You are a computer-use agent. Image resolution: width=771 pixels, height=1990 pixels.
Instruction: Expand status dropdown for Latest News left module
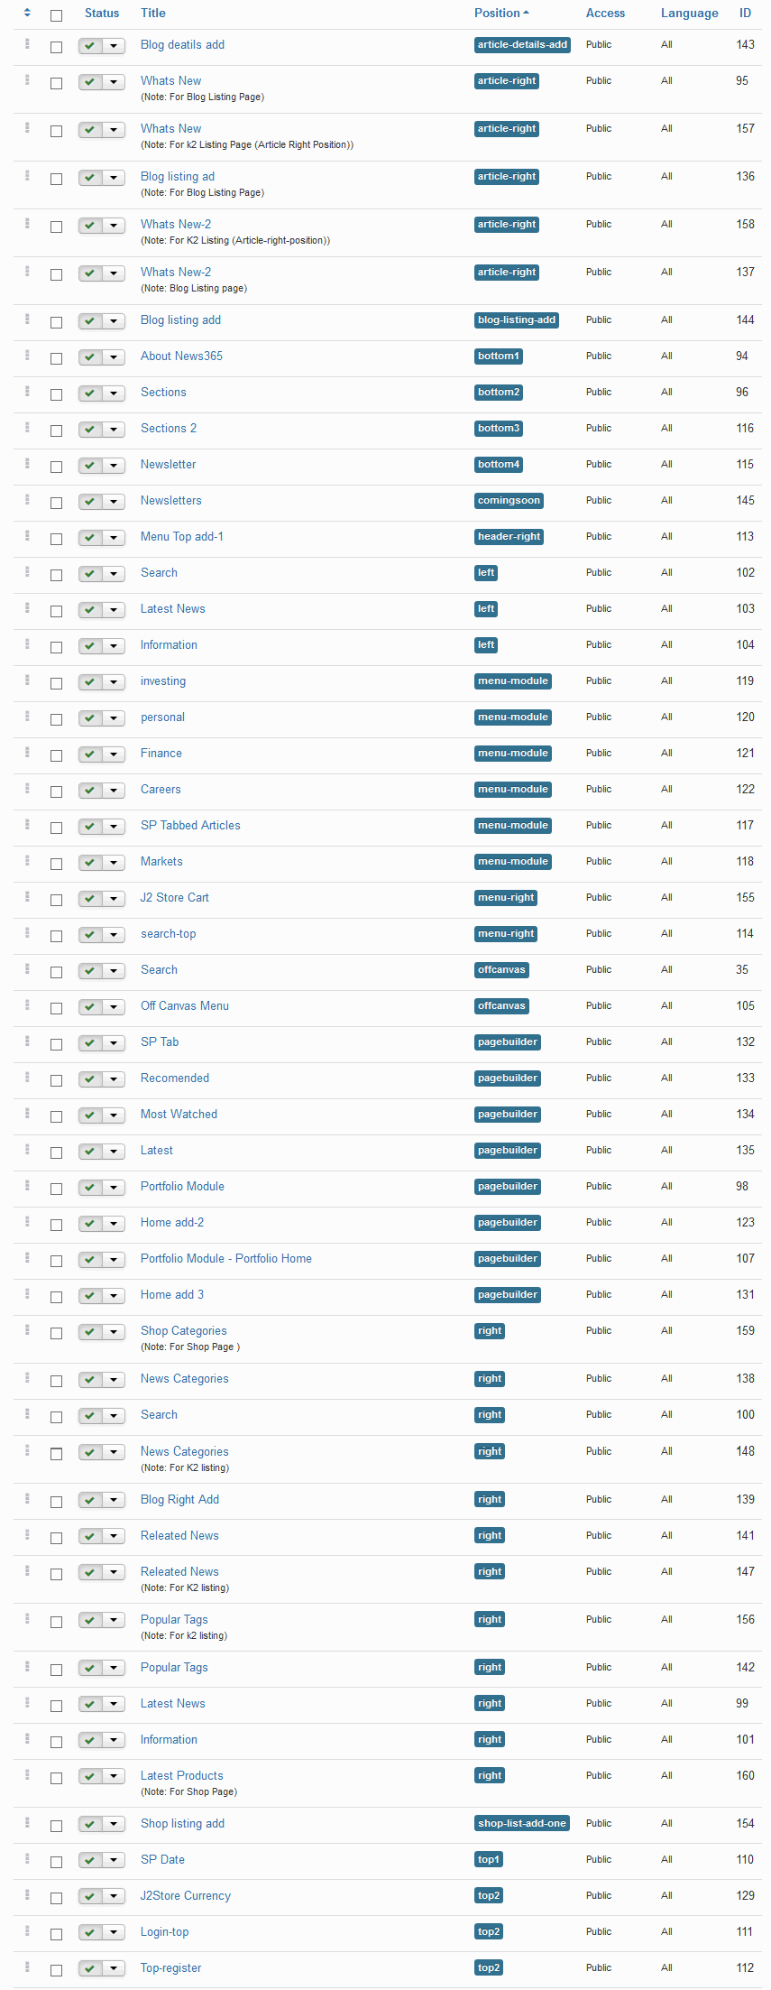[x=114, y=610]
